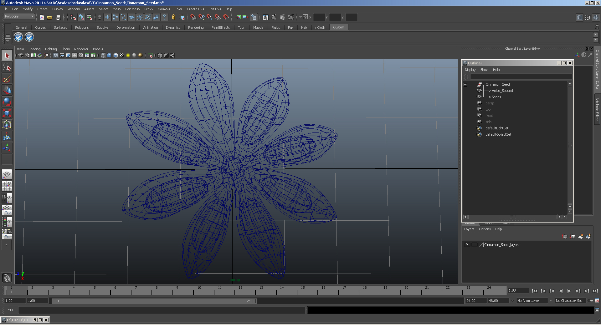Create new layer icon in Layer Editor

click(581, 237)
